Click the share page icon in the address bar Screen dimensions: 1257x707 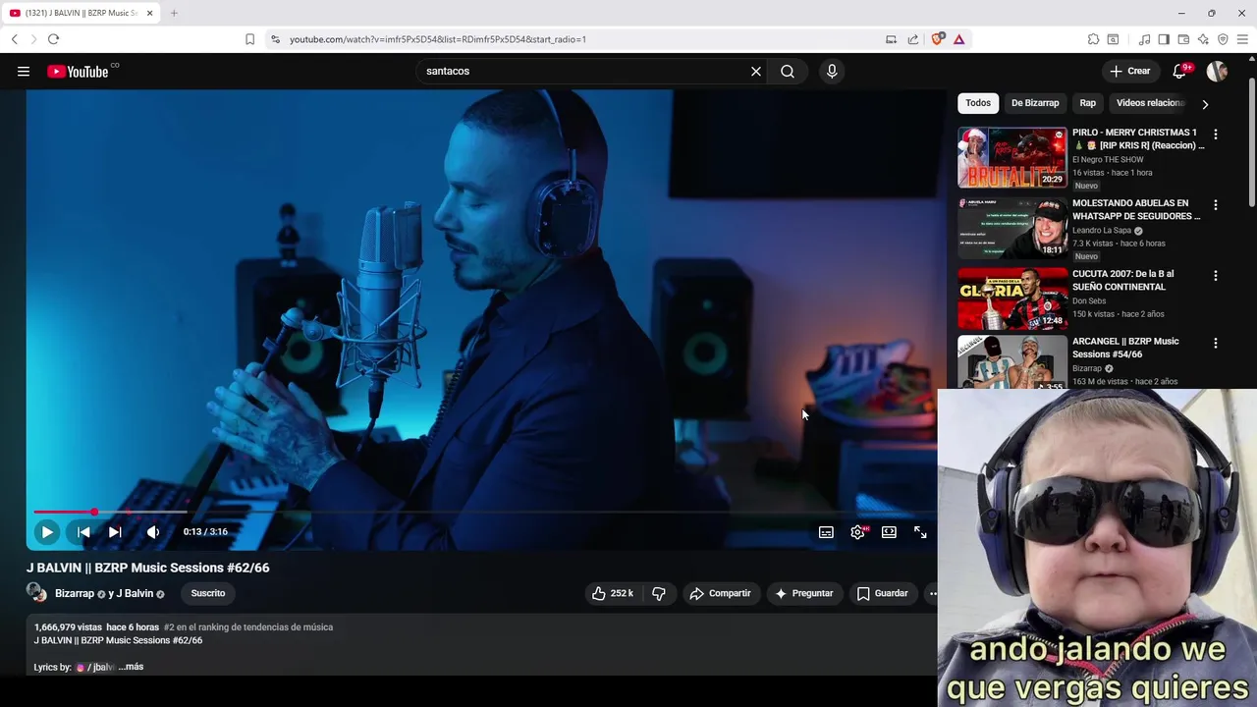pyautogui.click(x=913, y=39)
